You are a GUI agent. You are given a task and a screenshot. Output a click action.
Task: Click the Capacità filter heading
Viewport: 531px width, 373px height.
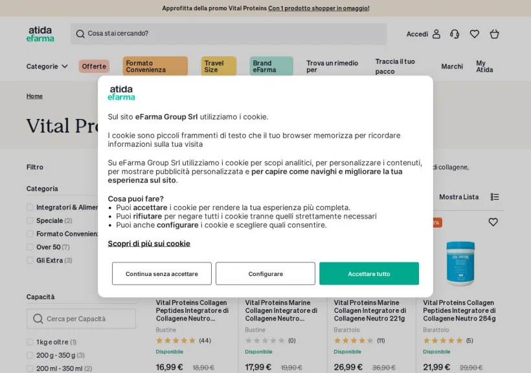(x=41, y=297)
